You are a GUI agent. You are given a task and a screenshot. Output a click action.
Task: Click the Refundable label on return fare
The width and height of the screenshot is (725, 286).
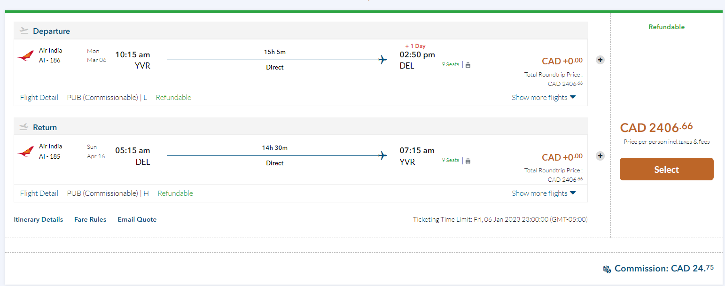tap(175, 193)
